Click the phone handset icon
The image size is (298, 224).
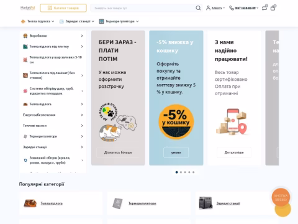point(232,8)
